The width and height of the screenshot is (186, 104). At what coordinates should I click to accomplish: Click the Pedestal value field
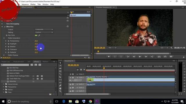[36, 52]
